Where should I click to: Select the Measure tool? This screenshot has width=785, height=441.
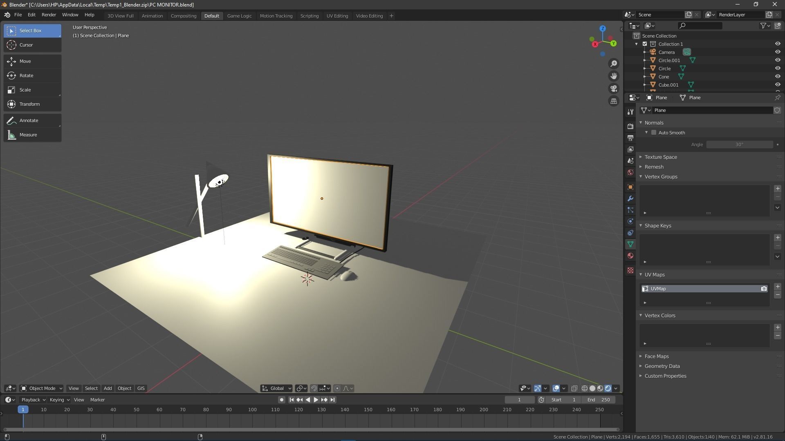coord(33,135)
